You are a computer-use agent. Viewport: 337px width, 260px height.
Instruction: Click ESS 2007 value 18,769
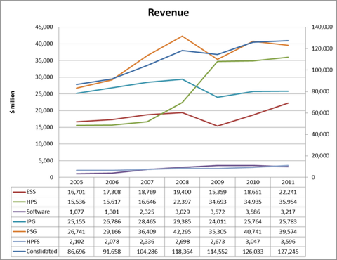click(147, 192)
